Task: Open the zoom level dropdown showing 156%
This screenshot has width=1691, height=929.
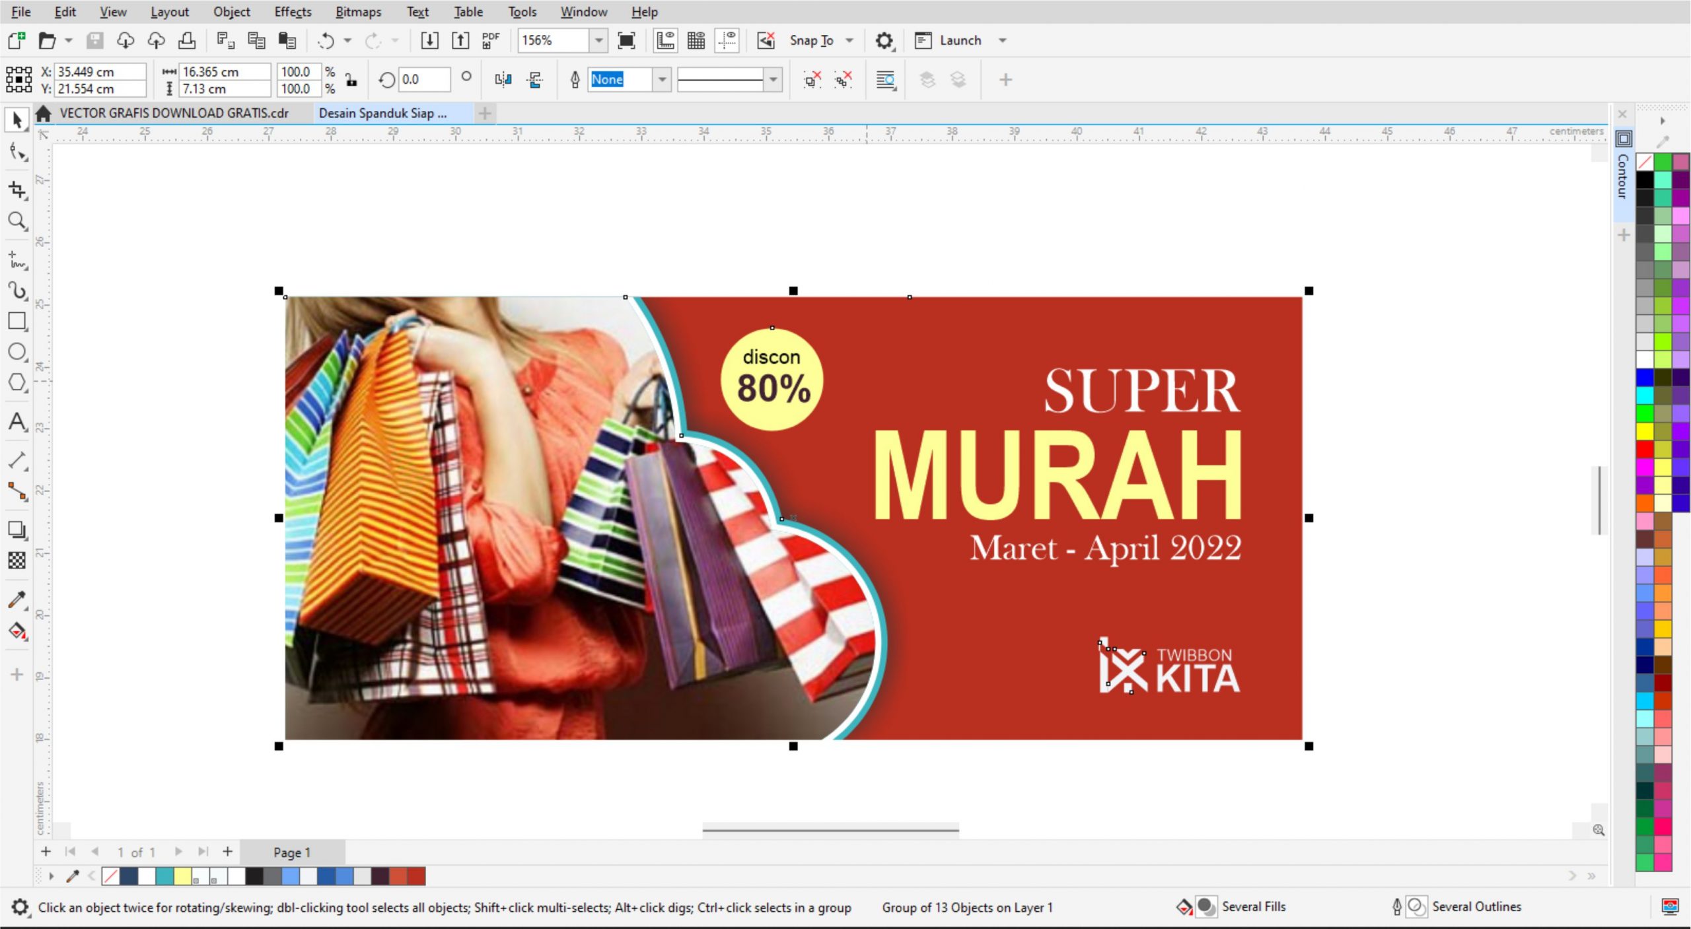Action: tap(598, 40)
